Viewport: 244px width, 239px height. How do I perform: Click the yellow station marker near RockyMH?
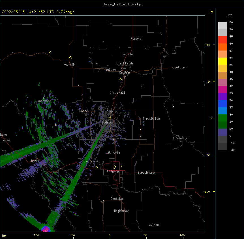[x=71, y=58]
